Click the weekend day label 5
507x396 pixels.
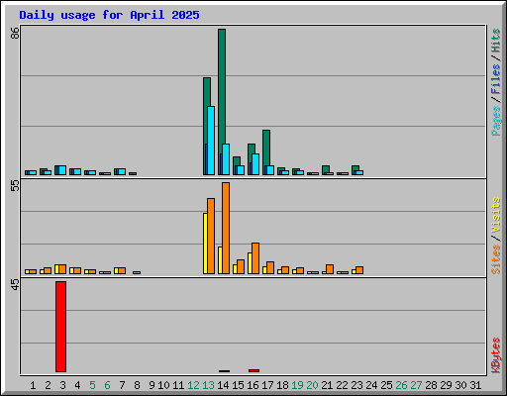point(92,385)
